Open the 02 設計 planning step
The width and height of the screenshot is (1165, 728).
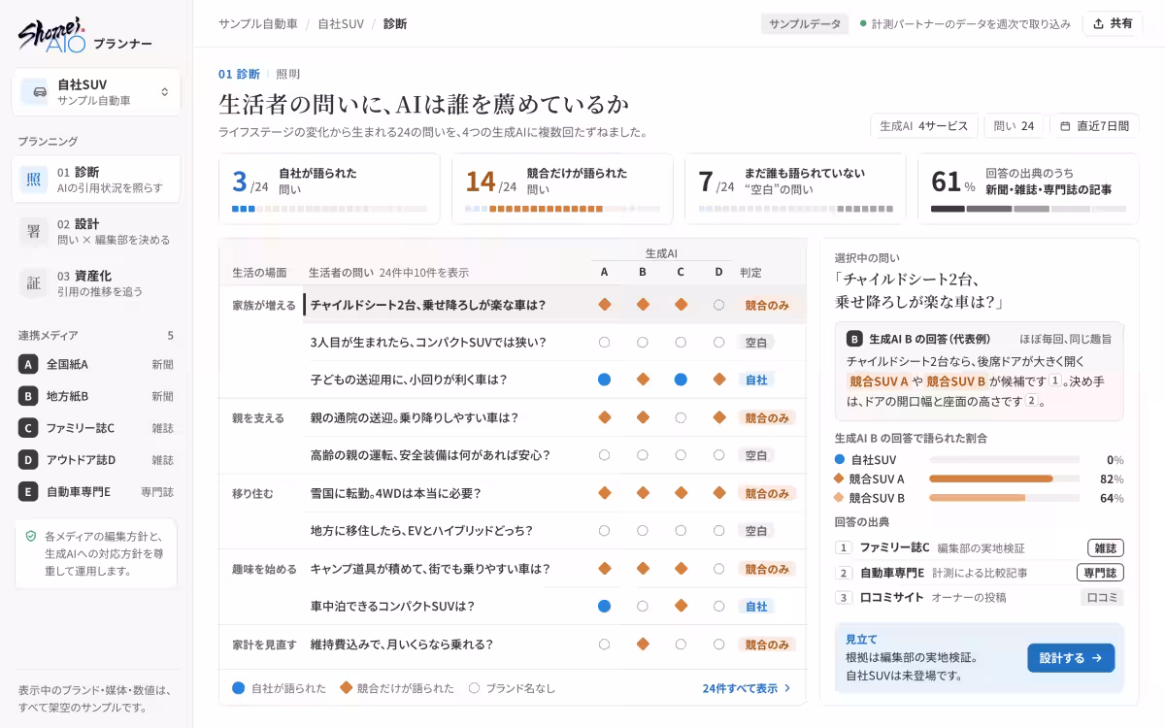[96, 231]
